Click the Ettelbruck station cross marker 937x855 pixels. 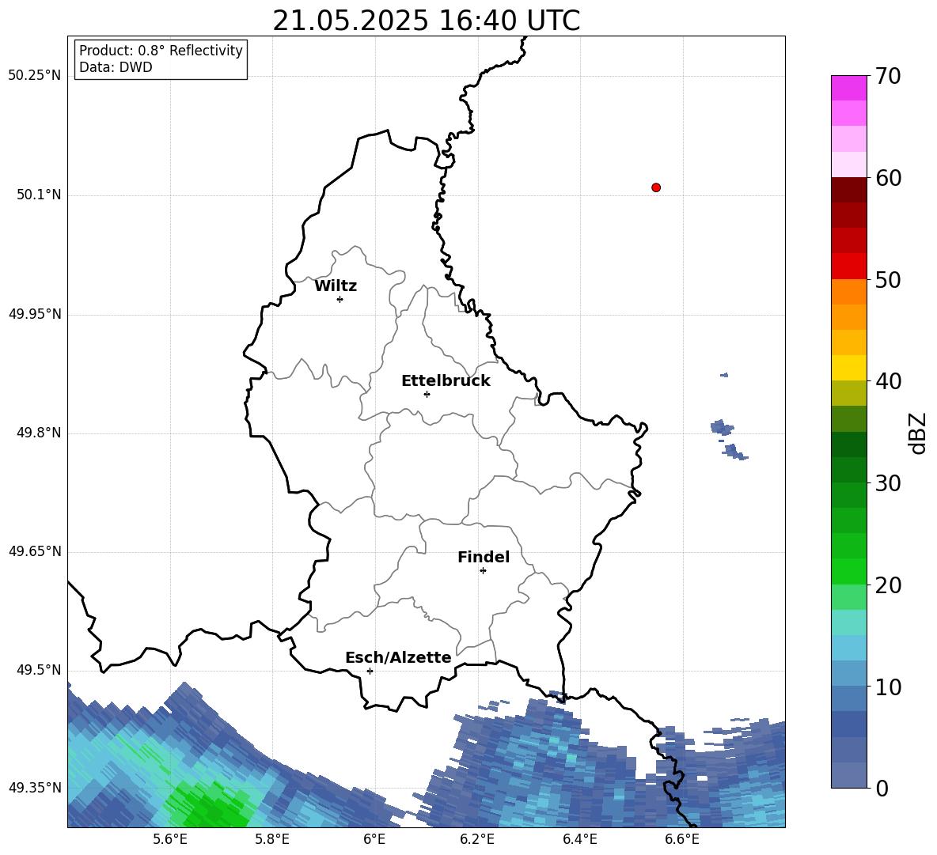coord(427,394)
